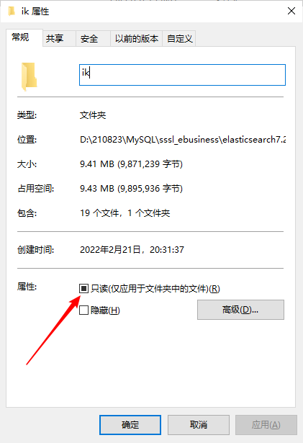Switch to the 安全 tab
The image size is (303, 443).
click(x=89, y=38)
